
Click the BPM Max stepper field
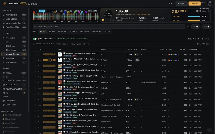click(206, 27)
